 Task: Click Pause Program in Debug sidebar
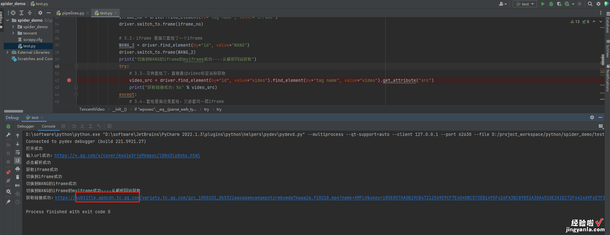click(x=8, y=153)
